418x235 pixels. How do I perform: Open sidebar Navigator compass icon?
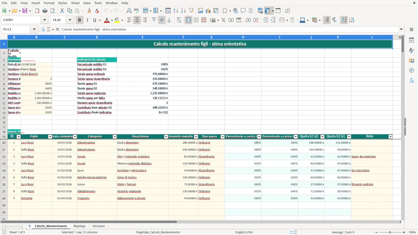point(411,70)
